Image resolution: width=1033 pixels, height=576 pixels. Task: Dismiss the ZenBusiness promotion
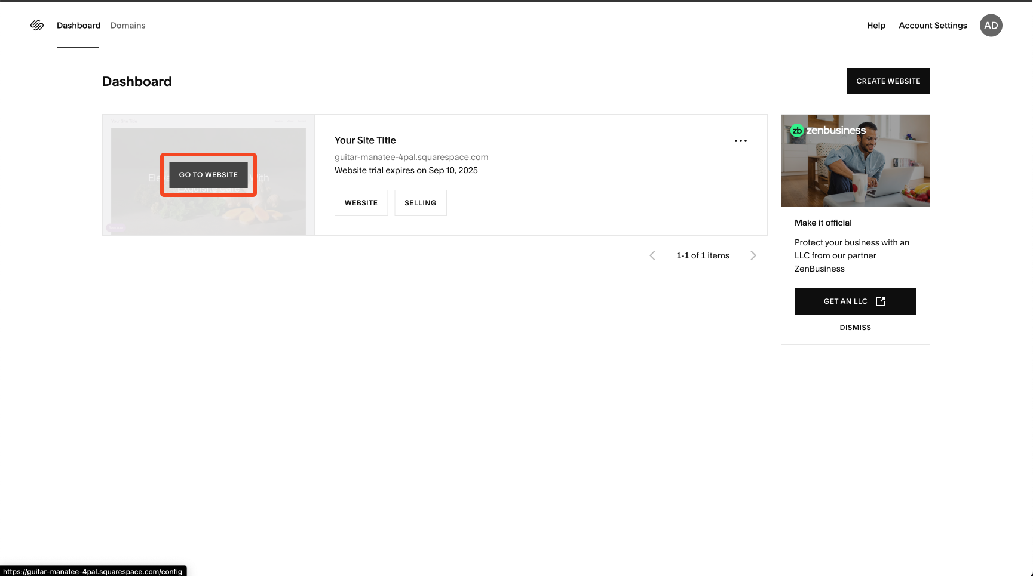(x=855, y=328)
